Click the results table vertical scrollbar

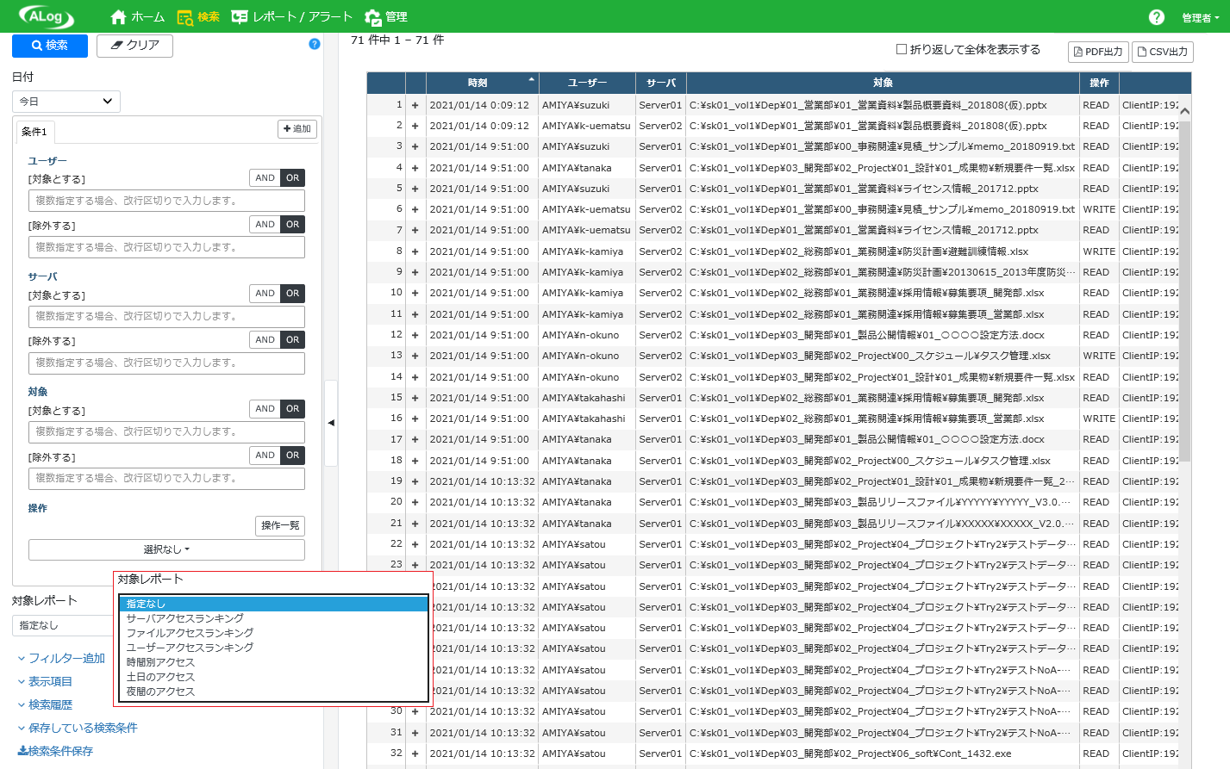coord(1184,284)
